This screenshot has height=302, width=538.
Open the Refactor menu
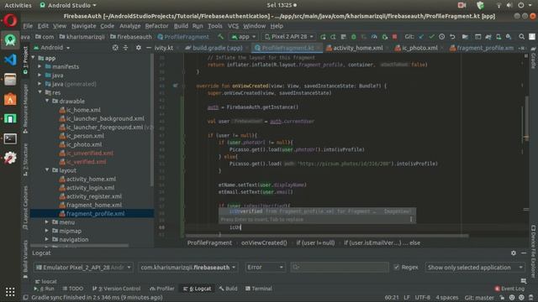156,26
